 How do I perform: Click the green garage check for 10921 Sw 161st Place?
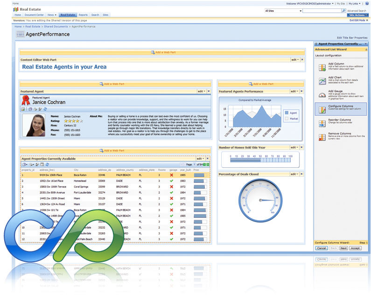(172, 181)
